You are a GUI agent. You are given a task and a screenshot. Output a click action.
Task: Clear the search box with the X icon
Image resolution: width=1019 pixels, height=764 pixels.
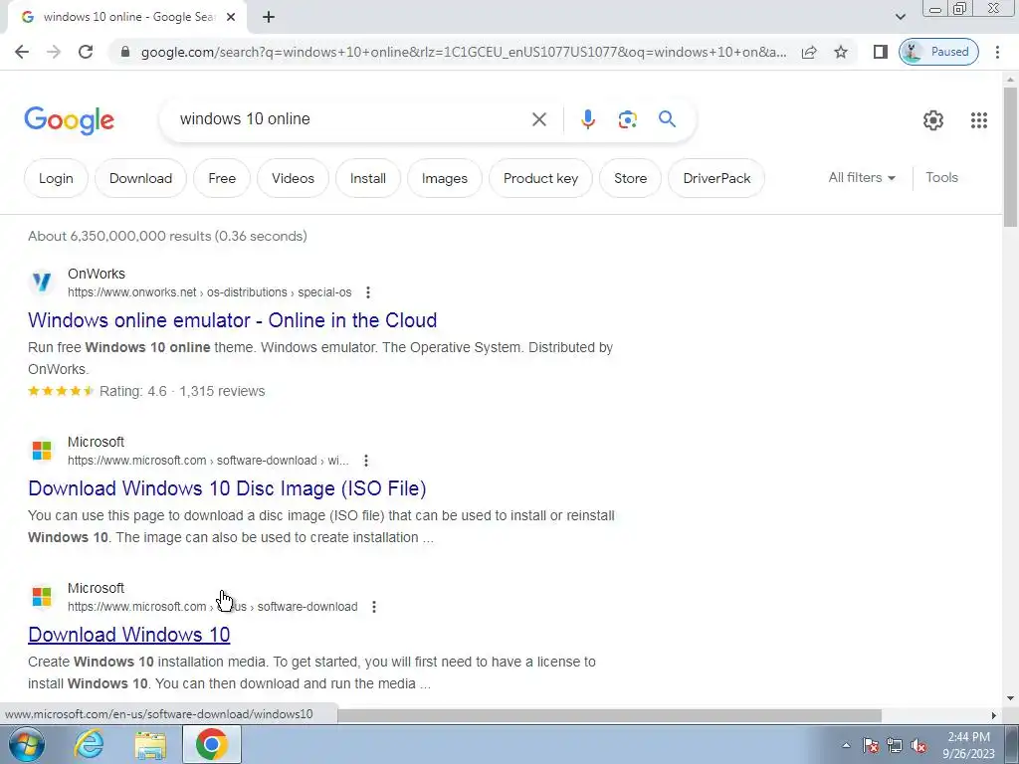538,119
